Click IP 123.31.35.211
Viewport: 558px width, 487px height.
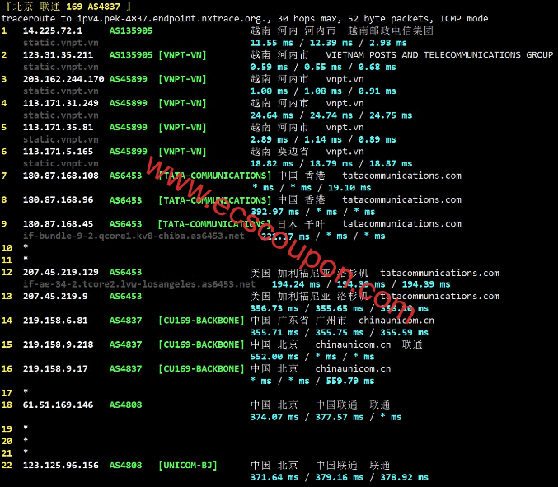pos(58,55)
